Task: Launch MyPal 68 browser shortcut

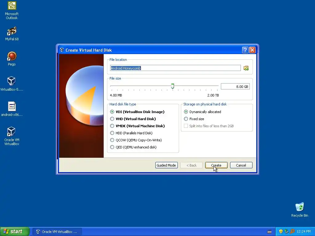Action: click(12, 34)
